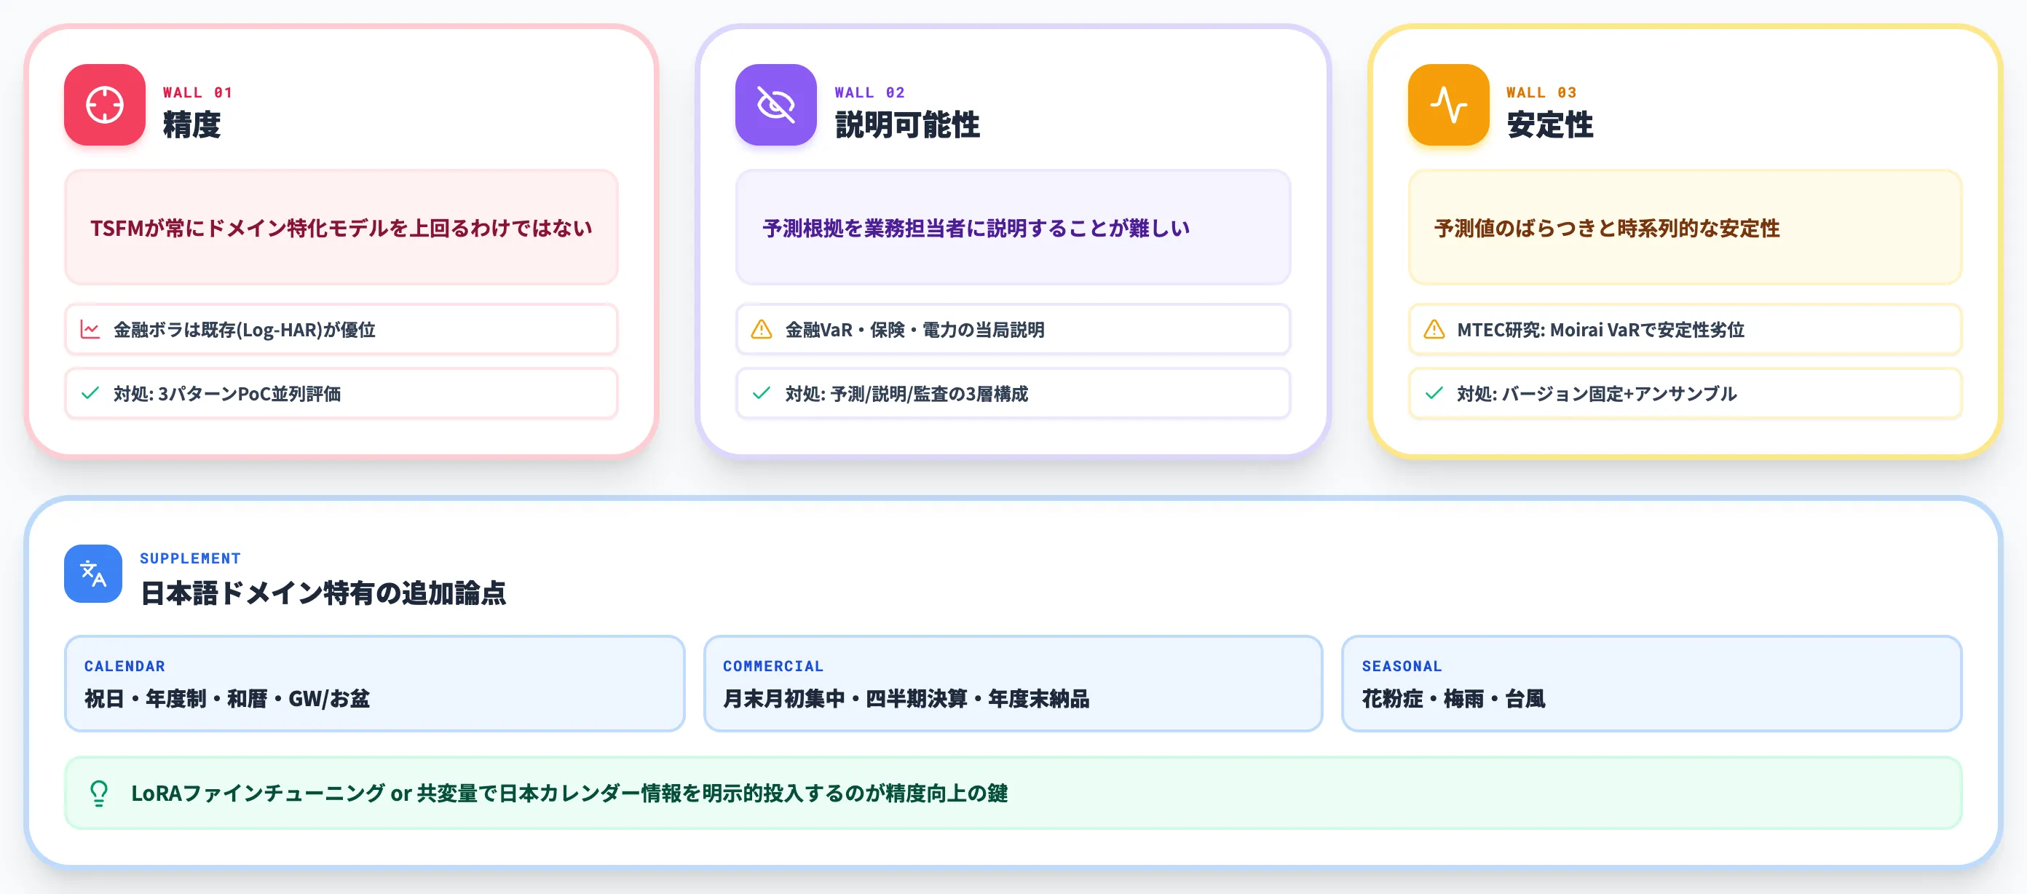
Task: Click the green LoRAファインチューニング banner
Action: pyautogui.click(x=1013, y=793)
